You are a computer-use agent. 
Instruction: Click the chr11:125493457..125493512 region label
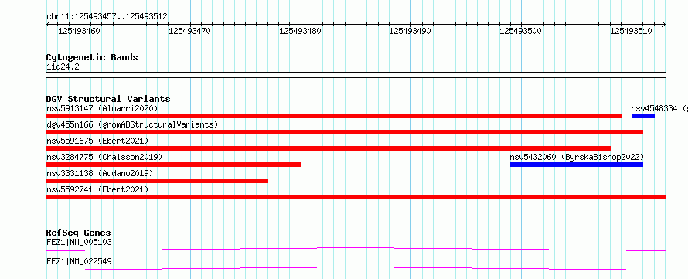pos(107,17)
